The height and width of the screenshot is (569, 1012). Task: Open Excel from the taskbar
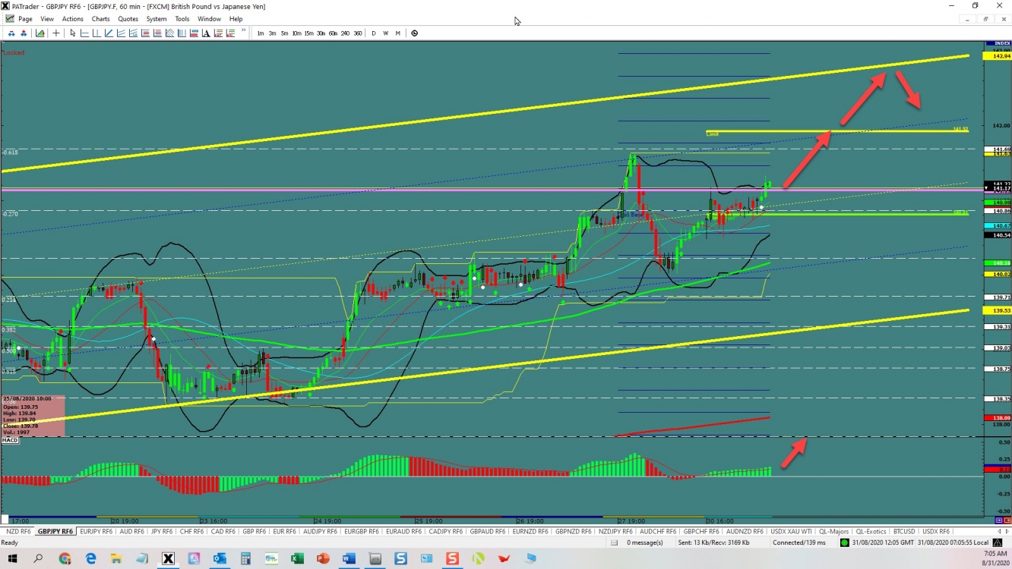point(297,559)
